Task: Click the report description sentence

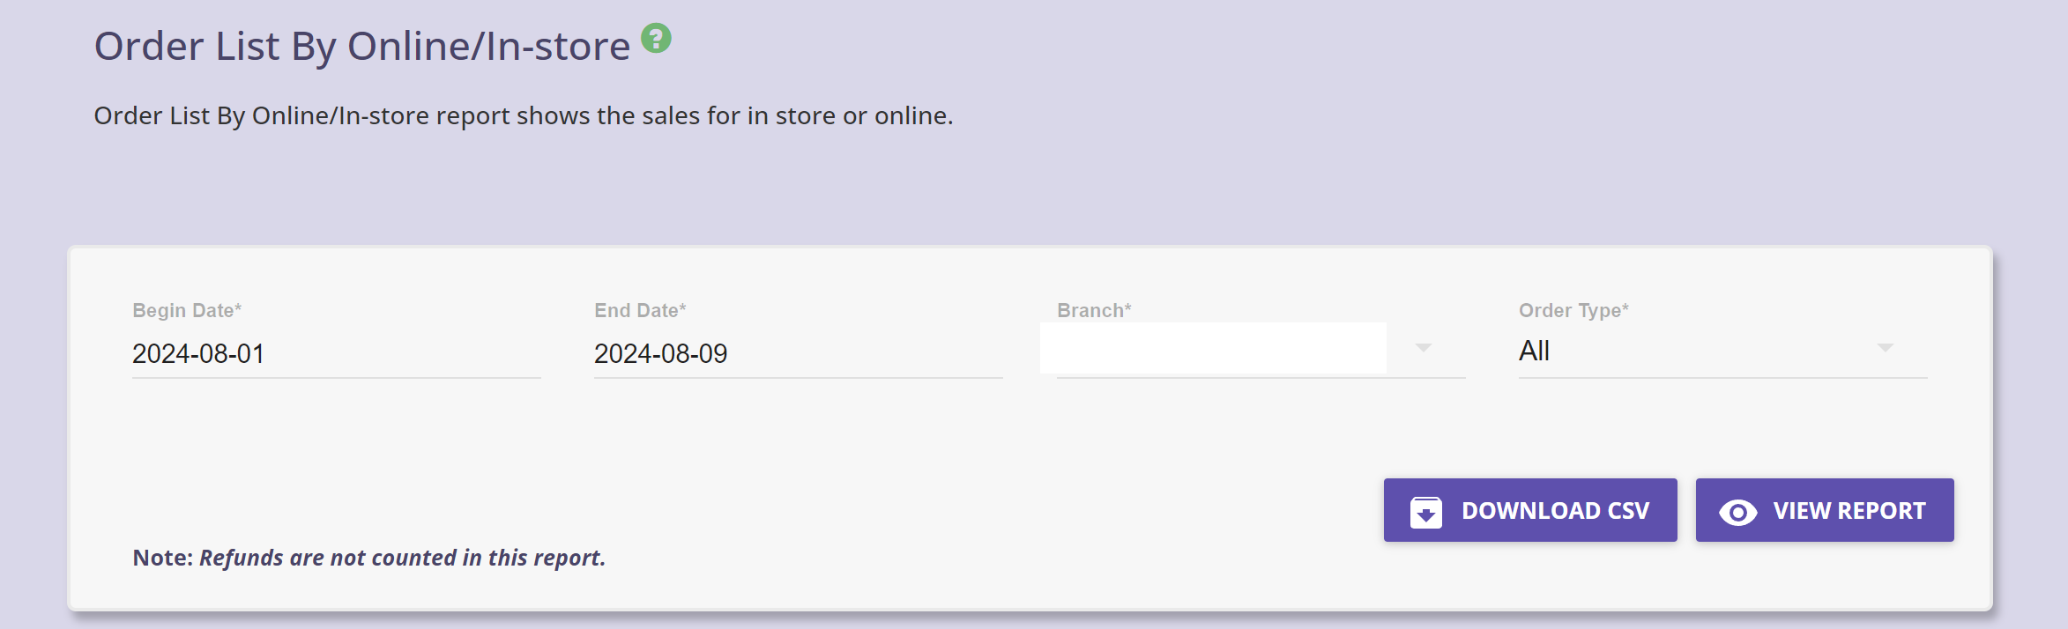Action: (x=524, y=115)
